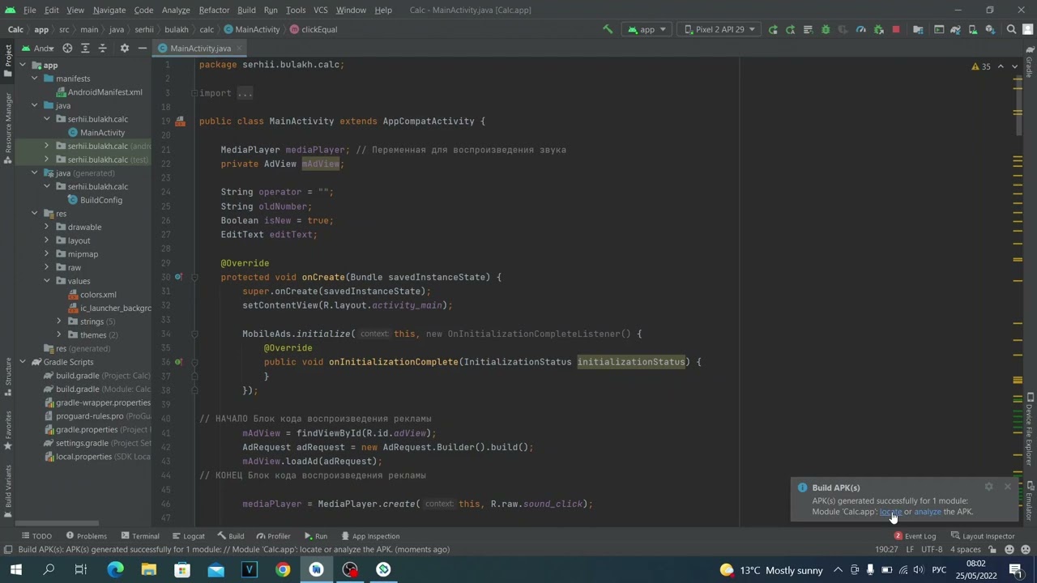The image size is (1037, 583).
Task: Open the notification settings gear in Build APK popup
Action: (988, 487)
